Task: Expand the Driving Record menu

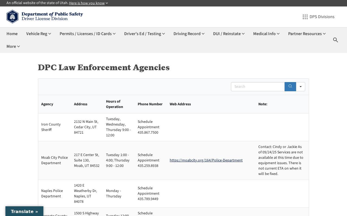Action: click(x=189, y=34)
